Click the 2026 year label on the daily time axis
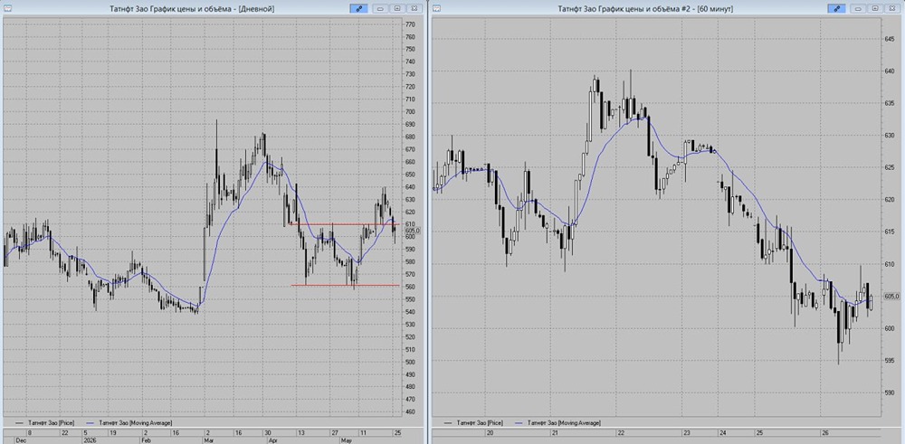Screen dimensions: 905x444 click(90, 440)
